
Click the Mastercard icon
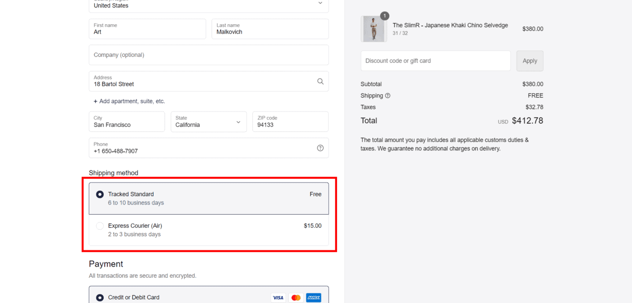tap(296, 298)
